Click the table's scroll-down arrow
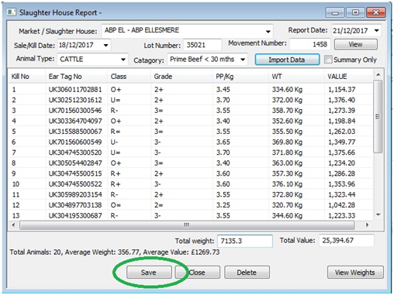Image resolution: width=394 pixels, height=295 pixels. [378, 214]
